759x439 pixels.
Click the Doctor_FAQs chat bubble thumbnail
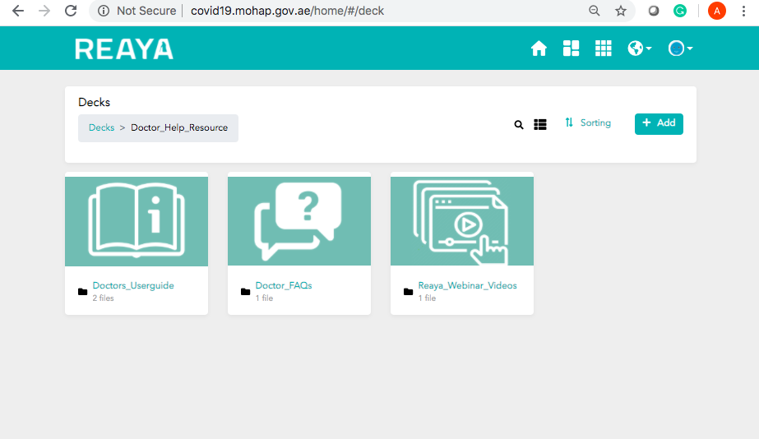point(299,220)
